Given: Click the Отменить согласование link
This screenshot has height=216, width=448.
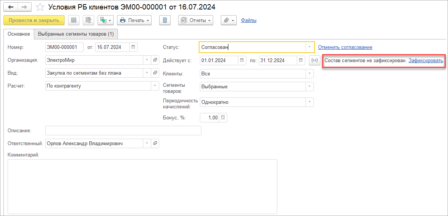Looking at the screenshot, I should [x=345, y=47].
